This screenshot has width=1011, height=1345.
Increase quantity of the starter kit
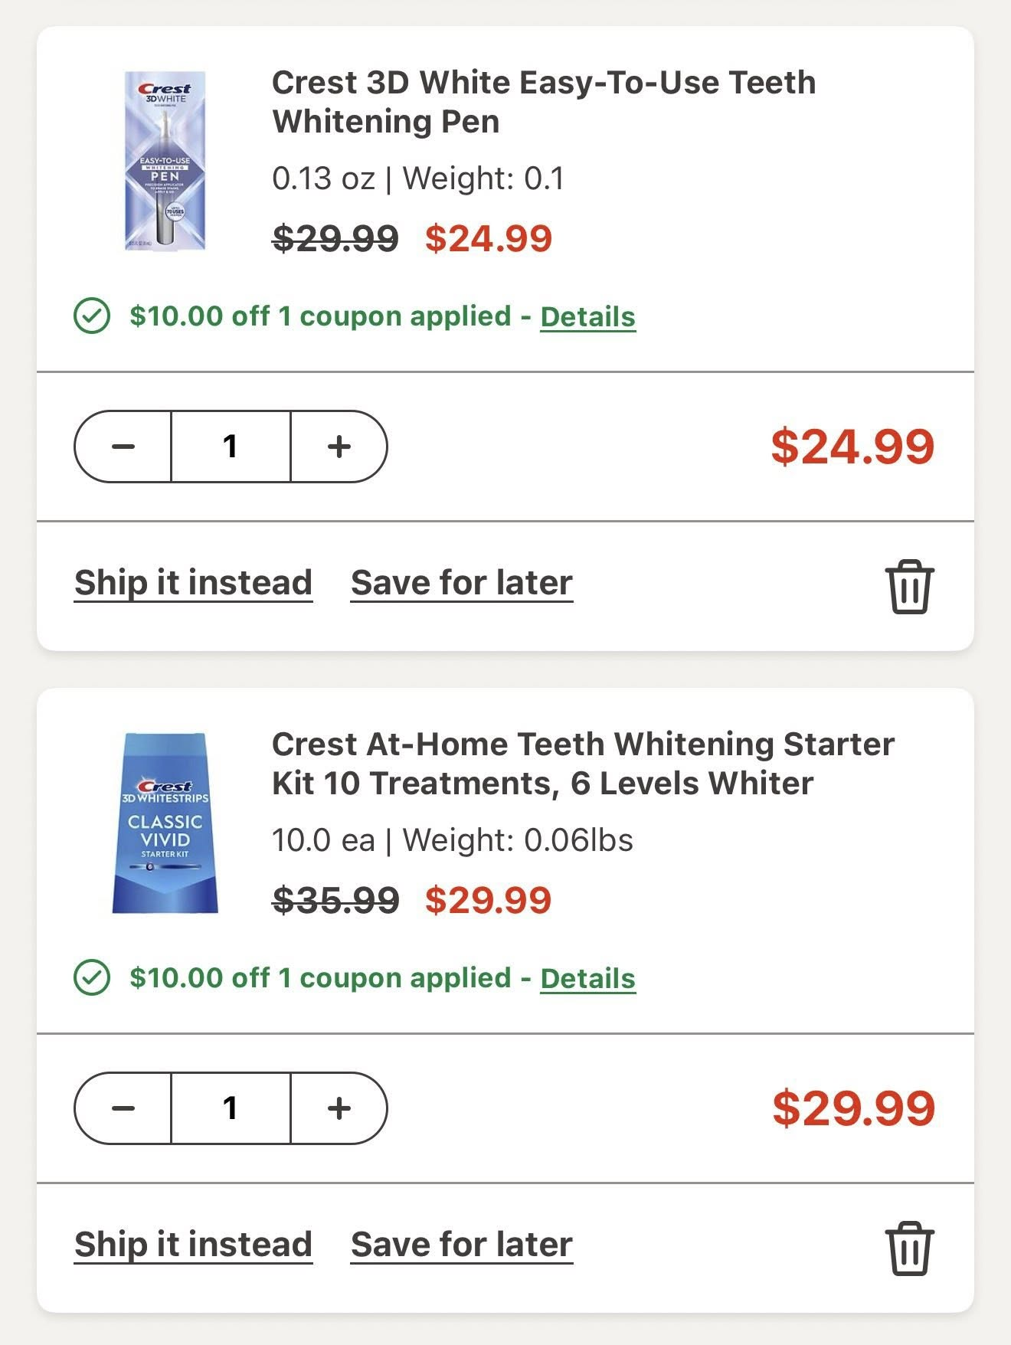339,1108
